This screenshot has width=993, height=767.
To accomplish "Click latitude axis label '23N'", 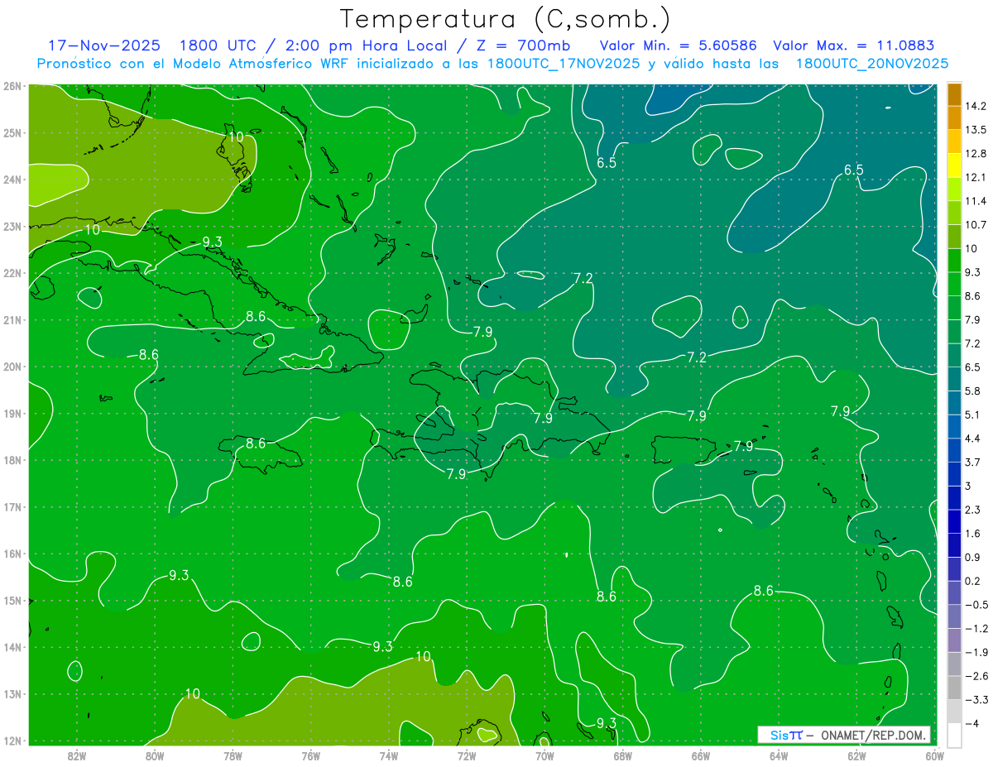I will pyautogui.click(x=12, y=226).
